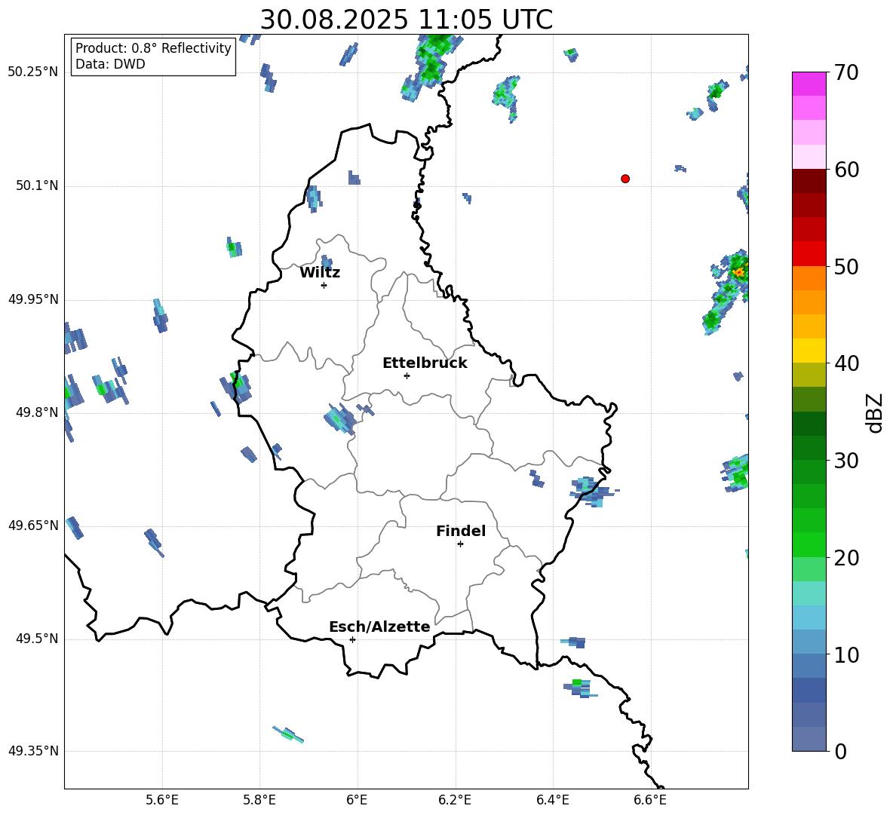893x815 pixels.
Task: Click the Ettelbruck station cross marker
Action: tap(407, 375)
